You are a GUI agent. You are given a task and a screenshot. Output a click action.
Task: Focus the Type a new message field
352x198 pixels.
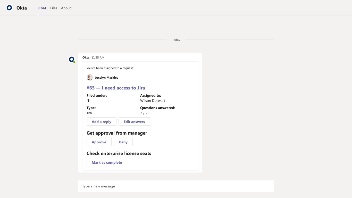point(176,186)
